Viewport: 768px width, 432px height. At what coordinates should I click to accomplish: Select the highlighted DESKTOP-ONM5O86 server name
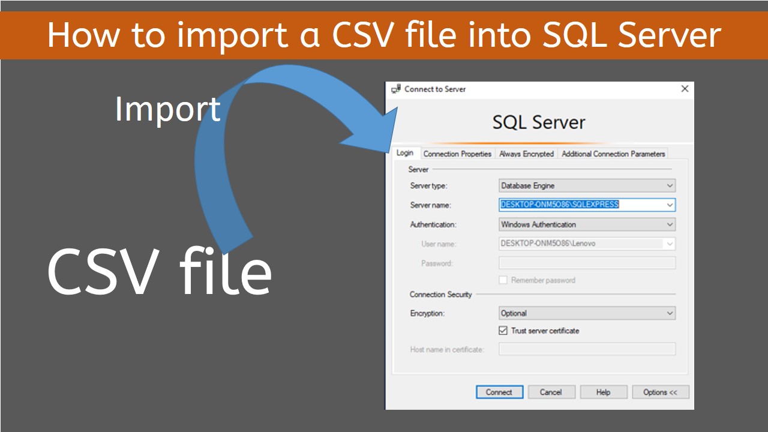click(x=558, y=205)
